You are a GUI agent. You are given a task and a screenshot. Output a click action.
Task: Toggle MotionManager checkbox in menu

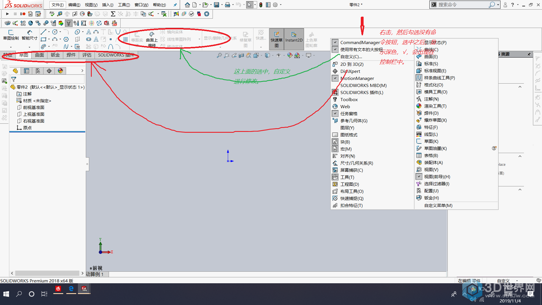(335, 78)
